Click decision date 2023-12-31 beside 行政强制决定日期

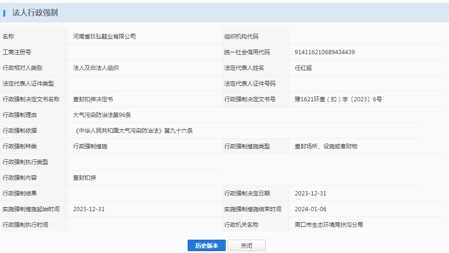tap(310, 194)
